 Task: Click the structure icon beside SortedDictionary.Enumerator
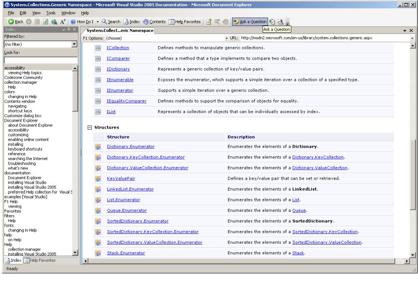[98, 221]
